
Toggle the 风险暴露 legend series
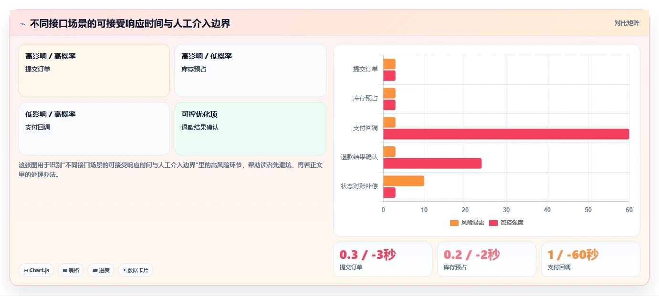click(x=467, y=223)
